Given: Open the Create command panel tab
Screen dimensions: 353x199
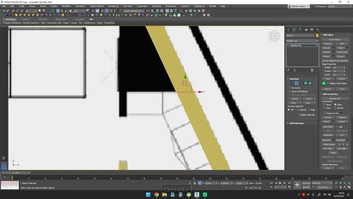Looking at the screenshot, I should [x=288, y=30].
